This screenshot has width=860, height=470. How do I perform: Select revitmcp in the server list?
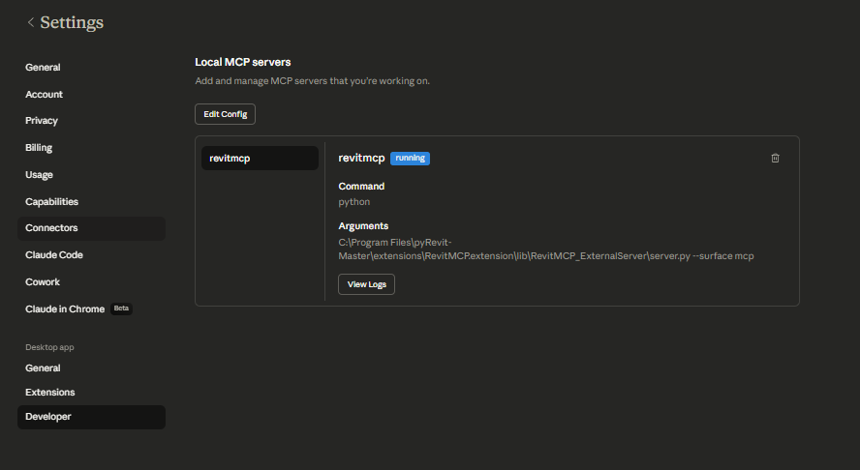click(260, 159)
